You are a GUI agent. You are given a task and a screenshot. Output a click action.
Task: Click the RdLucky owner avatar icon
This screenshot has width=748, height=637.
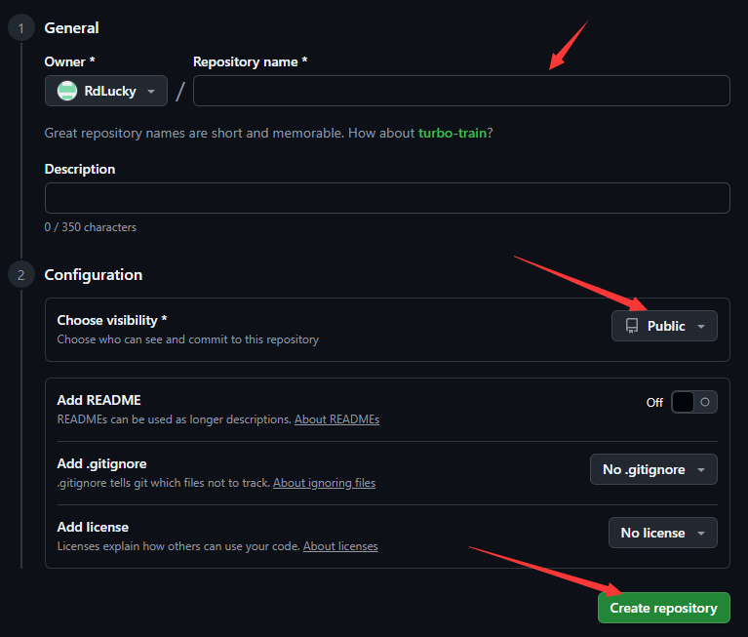[67, 91]
